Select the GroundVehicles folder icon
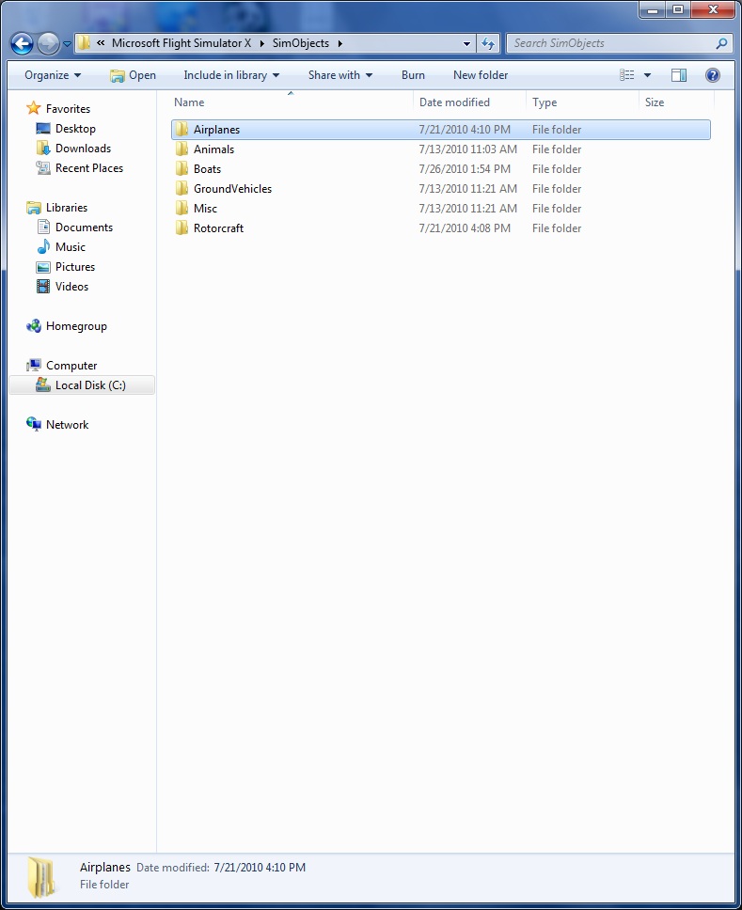This screenshot has width=742, height=910. pyautogui.click(x=182, y=188)
